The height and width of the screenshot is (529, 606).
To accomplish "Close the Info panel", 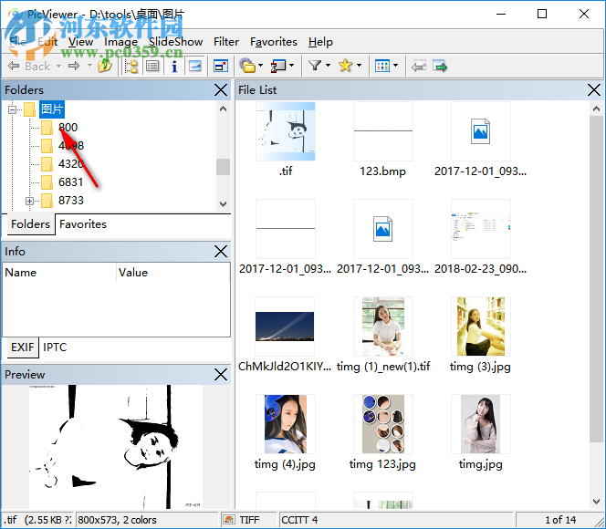I will [x=221, y=252].
